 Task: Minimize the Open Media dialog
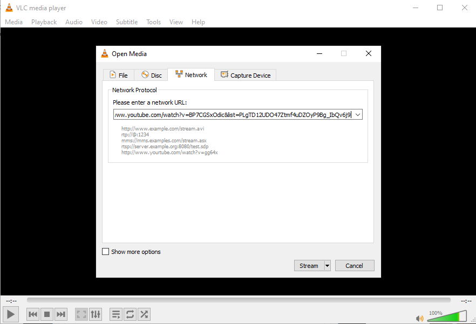pyautogui.click(x=319, y=53)
